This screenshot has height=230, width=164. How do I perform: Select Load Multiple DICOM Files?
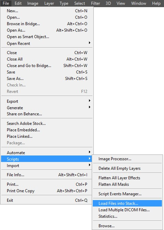pyautogui.click(x=127, y=210)
